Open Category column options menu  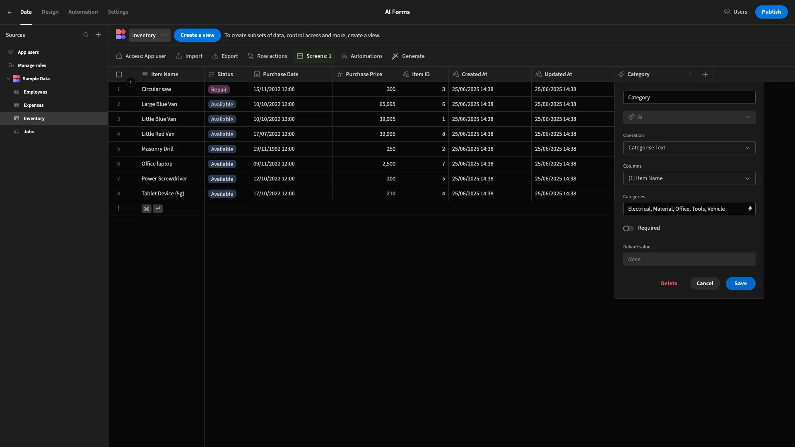pyautogui.click(x=690, y=74)
